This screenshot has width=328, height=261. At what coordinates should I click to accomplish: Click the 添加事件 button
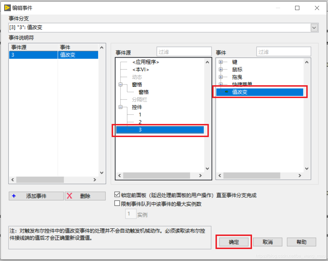pyautogui.click(x=36, y=196)
